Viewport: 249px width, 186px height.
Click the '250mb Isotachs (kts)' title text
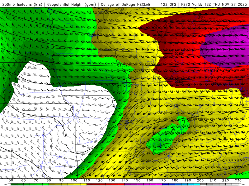(22, 4)
